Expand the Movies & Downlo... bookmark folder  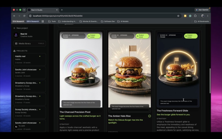(x=89, y=22)
